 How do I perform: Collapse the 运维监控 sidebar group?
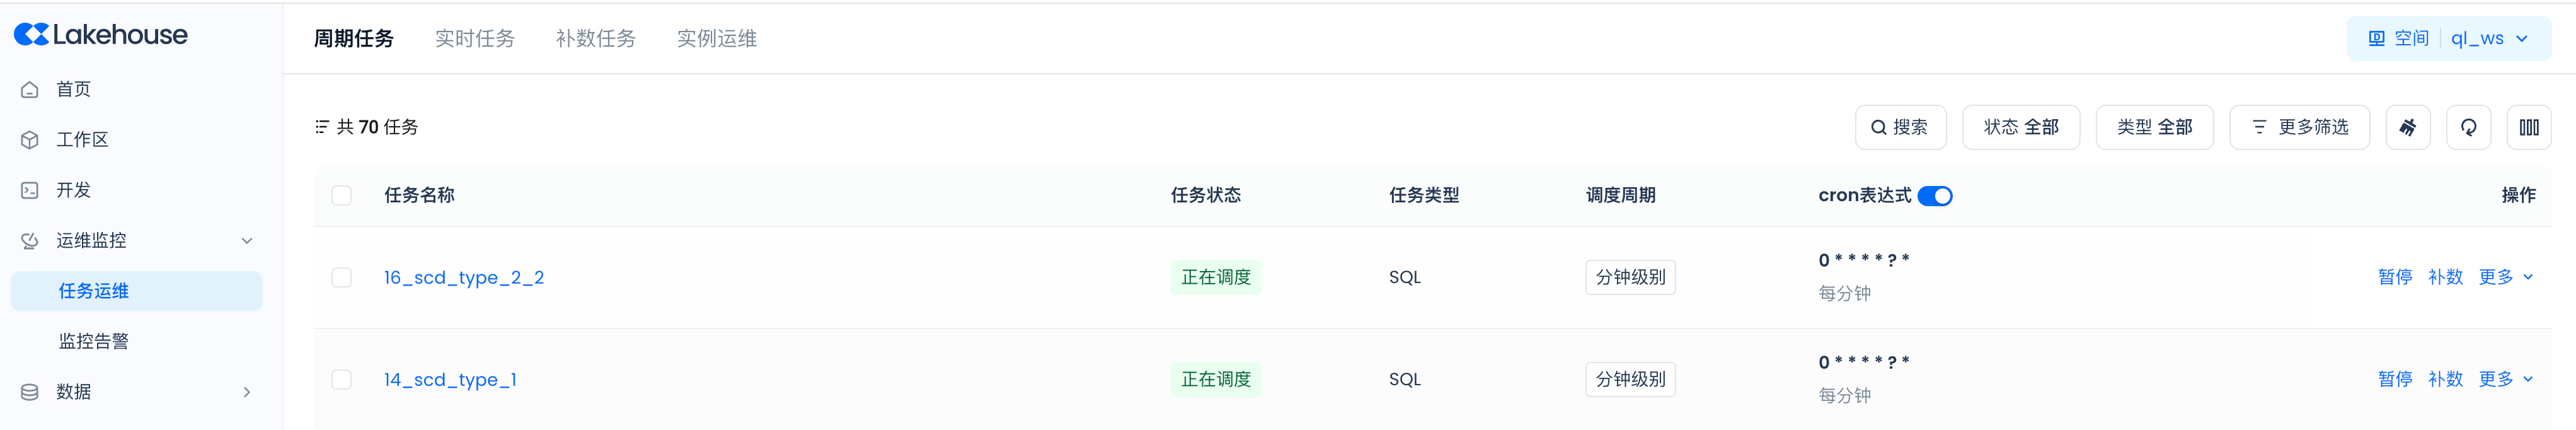247,241
